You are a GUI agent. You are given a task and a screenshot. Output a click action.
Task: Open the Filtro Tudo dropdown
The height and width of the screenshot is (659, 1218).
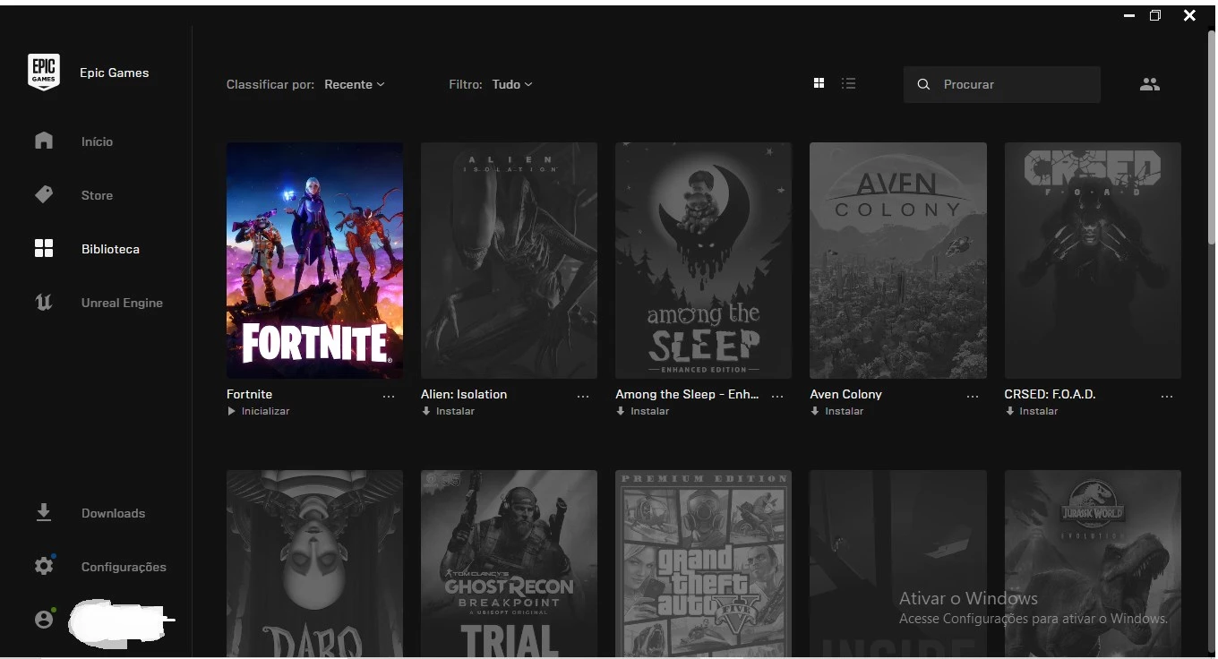[511, 84]
